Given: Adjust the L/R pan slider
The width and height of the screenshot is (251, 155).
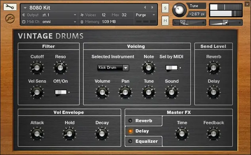Looking at the screenshot, I should point(189,23).
